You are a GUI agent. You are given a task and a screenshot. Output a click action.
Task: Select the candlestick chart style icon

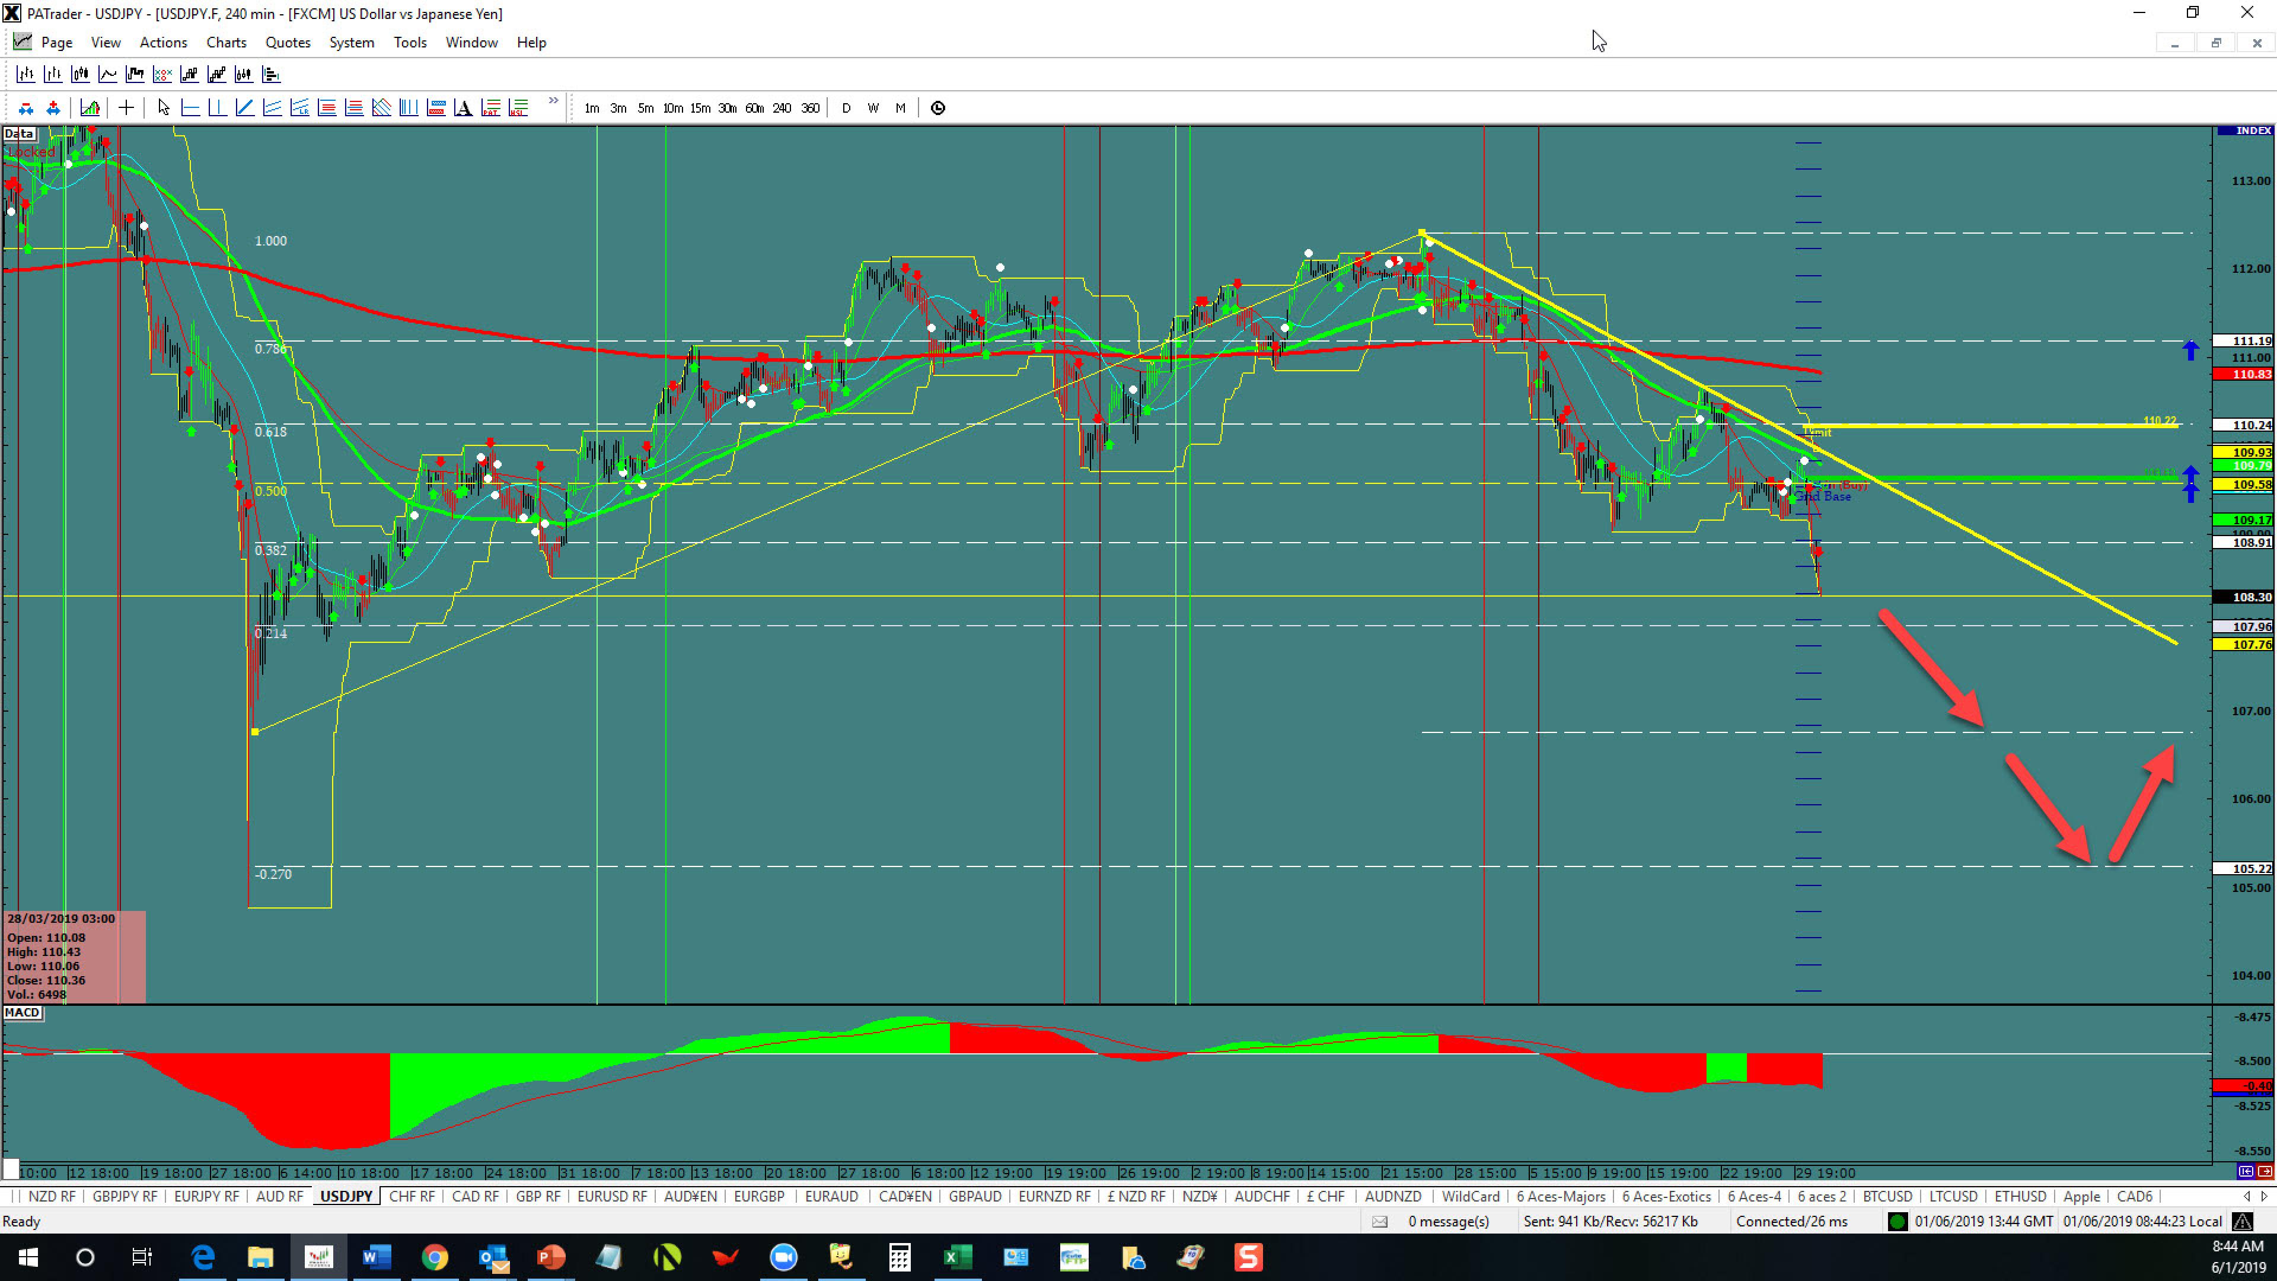click(81, 74)
